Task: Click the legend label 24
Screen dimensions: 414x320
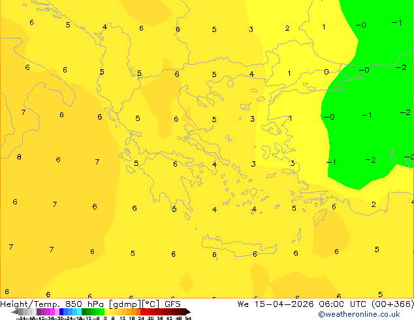Action: [x=141, y=318]
